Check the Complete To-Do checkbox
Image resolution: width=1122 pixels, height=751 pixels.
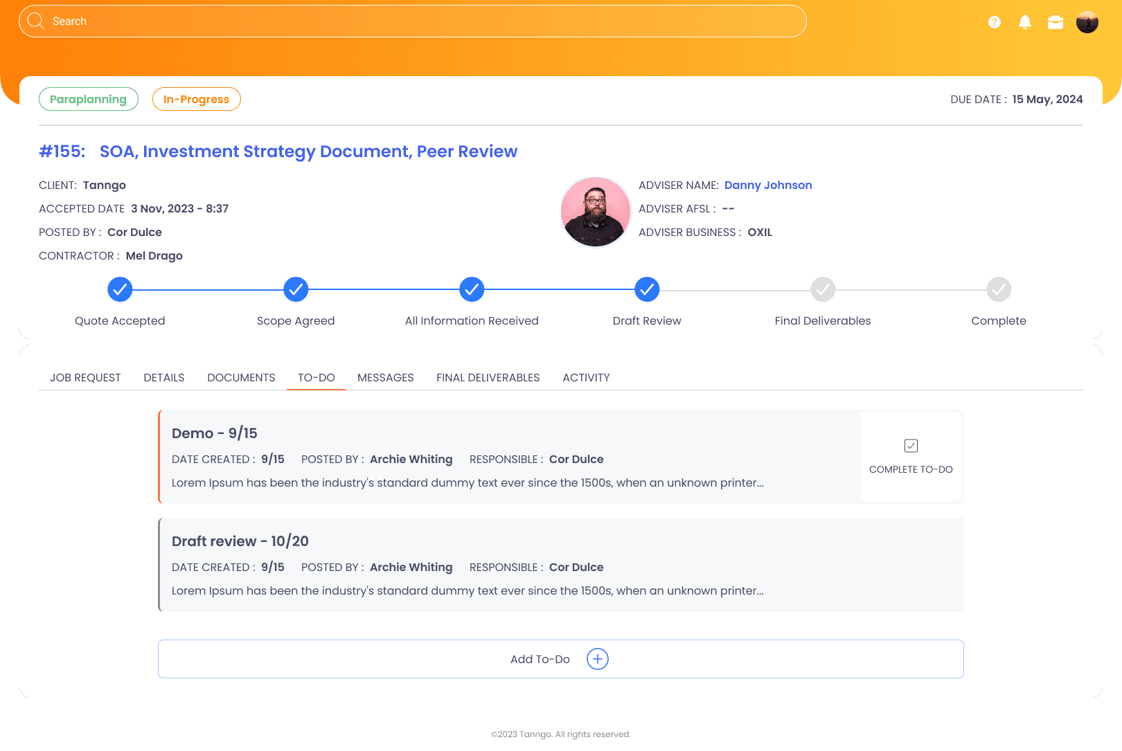(911, 446)
